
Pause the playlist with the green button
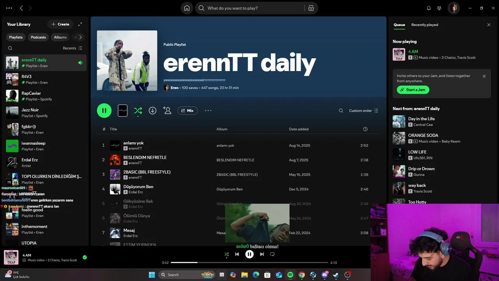coord(104,110)
